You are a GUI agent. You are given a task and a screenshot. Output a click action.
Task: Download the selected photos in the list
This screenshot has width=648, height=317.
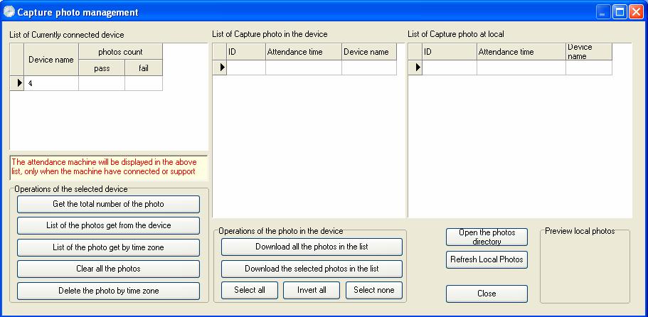pyautogui.click(x=312, y=269)
